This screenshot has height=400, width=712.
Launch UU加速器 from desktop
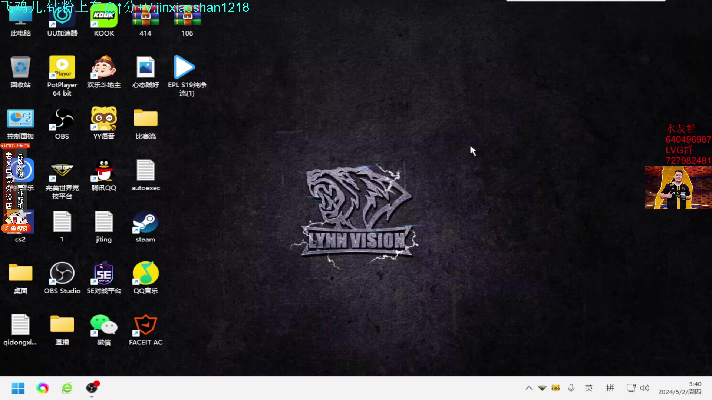click(x=62, y=22)
